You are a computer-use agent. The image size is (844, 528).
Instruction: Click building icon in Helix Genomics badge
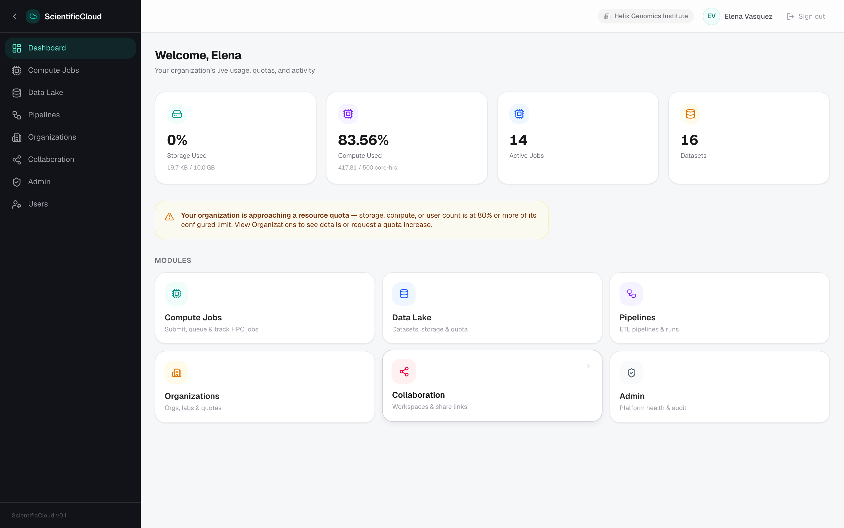pyautogui.click(x=607, y=16)
